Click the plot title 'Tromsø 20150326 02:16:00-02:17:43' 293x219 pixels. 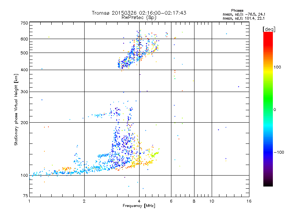point(139,13)
